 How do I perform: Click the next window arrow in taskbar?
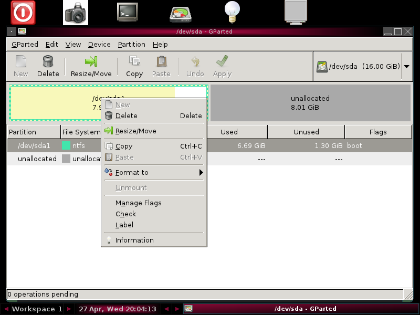point(177,309)
